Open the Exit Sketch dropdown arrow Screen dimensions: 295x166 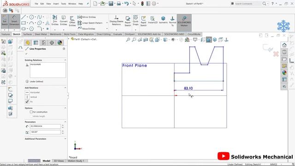tap(5, 30)
